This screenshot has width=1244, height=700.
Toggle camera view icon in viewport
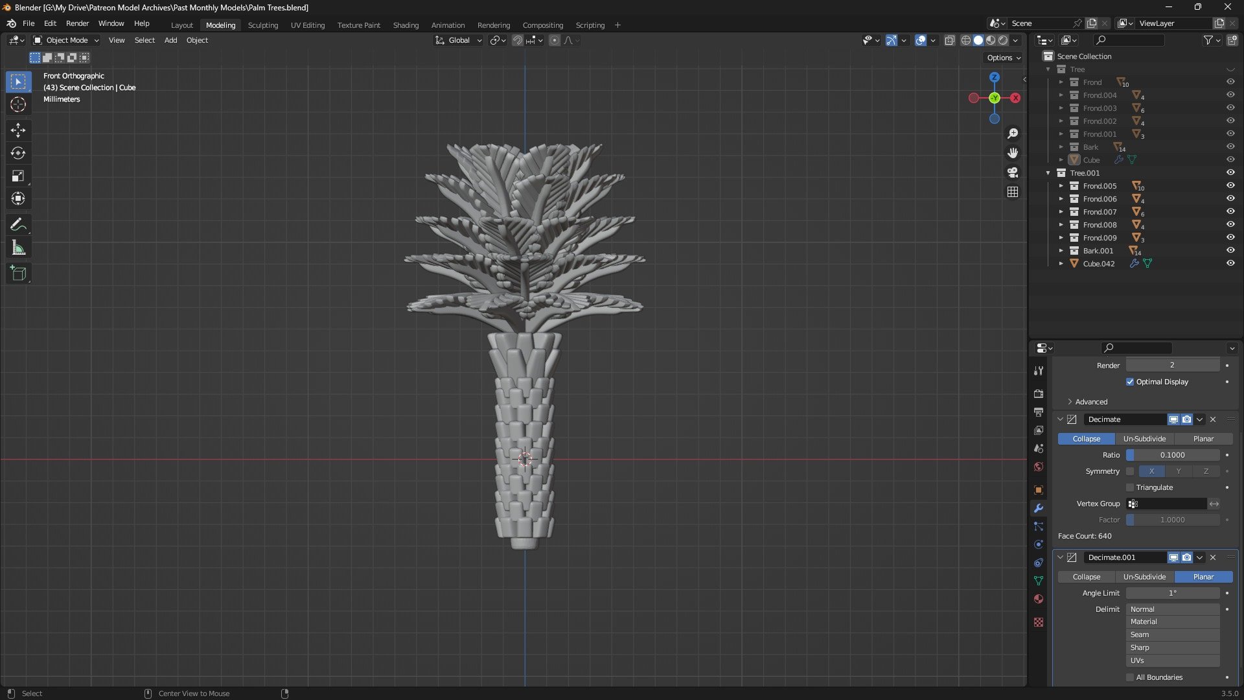click(x=1013, y=172)
